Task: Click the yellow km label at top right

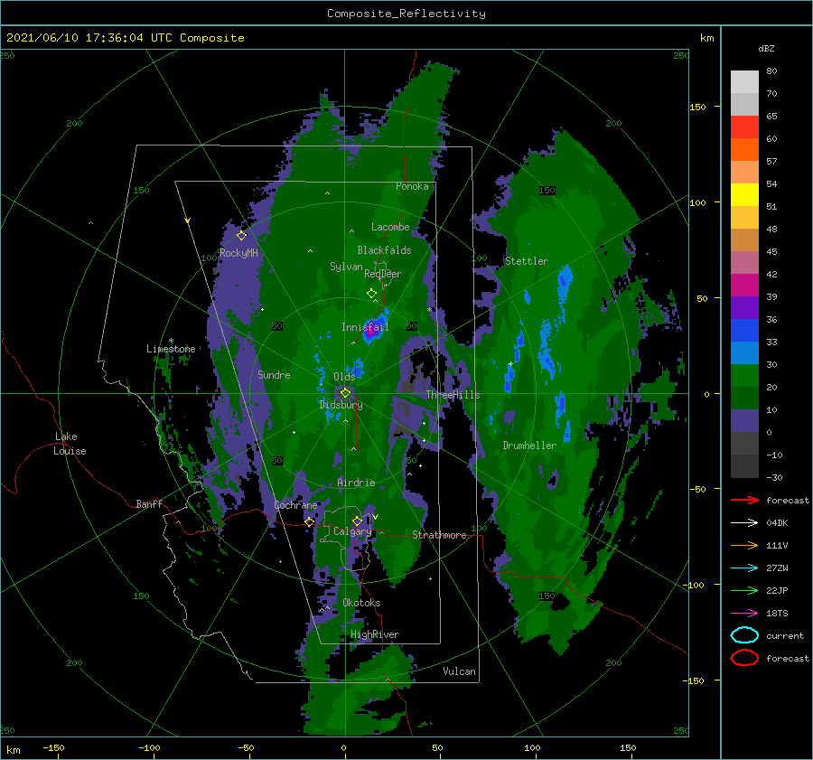Action: (x=706, y=38)
